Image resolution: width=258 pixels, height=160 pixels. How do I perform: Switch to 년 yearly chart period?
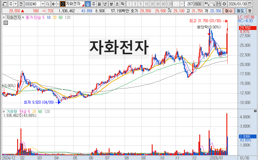pos(105,4)
